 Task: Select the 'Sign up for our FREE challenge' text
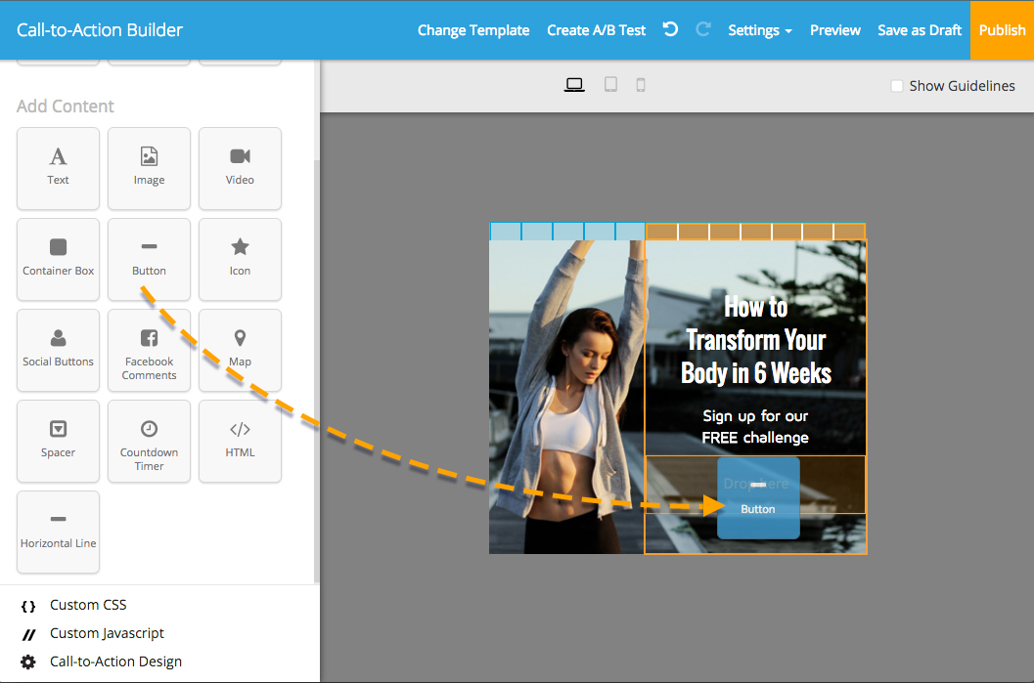click(x=755, y=427)
